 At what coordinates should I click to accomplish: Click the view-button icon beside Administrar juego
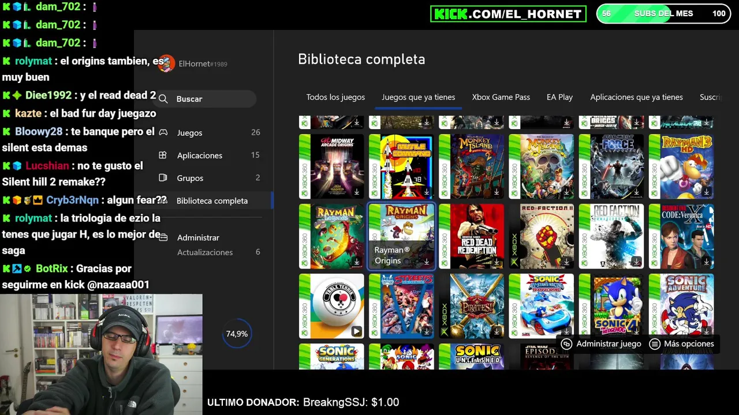pyautogui.click(x=567, y=344)
